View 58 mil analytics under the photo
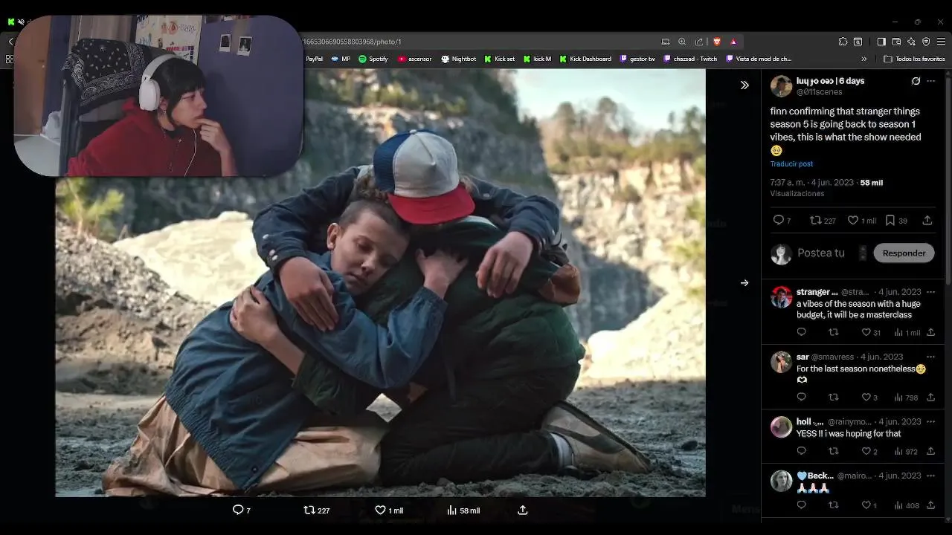This screenshot has width=952, height=535. (x=463, y=510)
